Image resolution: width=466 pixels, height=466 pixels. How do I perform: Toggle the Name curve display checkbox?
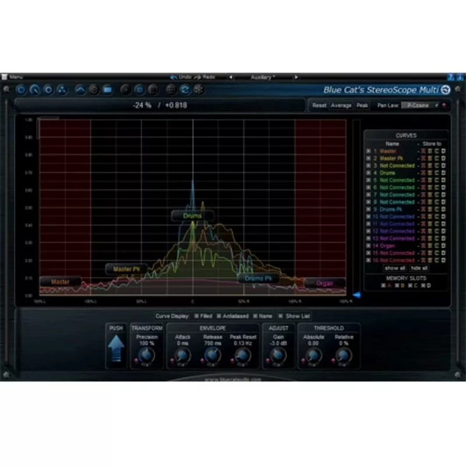pyautogui.click(x=255, y=316)
